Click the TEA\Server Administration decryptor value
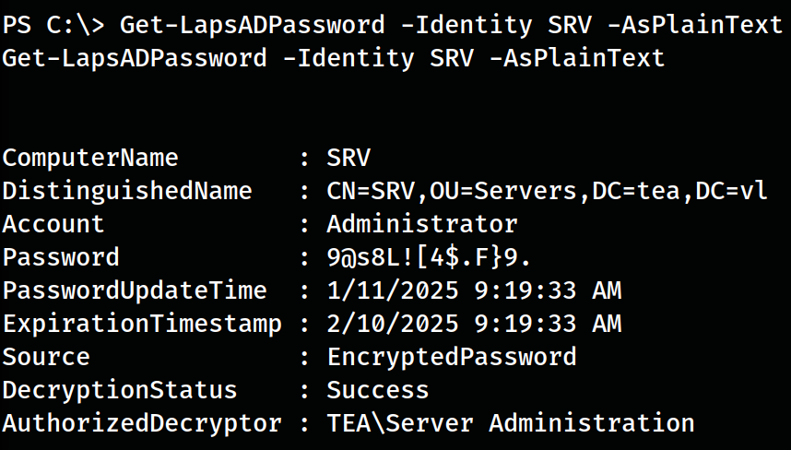The width and height of the screenshot is (791, 450). pyautogui.click(x=511, y=423)
